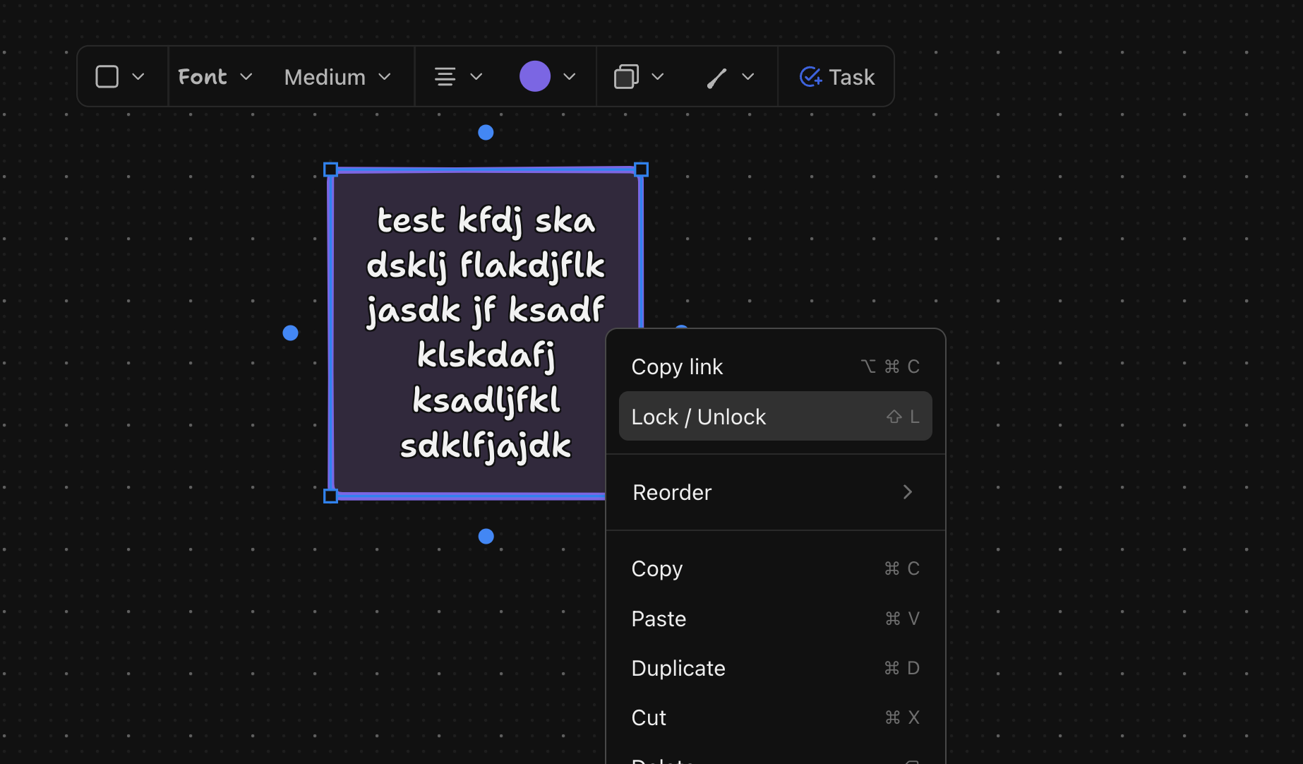Click the note text 'test kfdj ska'

[486, 220]
